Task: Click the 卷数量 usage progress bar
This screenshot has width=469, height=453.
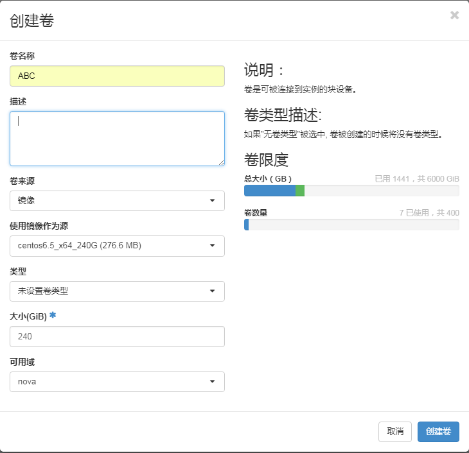Action: 351,225
